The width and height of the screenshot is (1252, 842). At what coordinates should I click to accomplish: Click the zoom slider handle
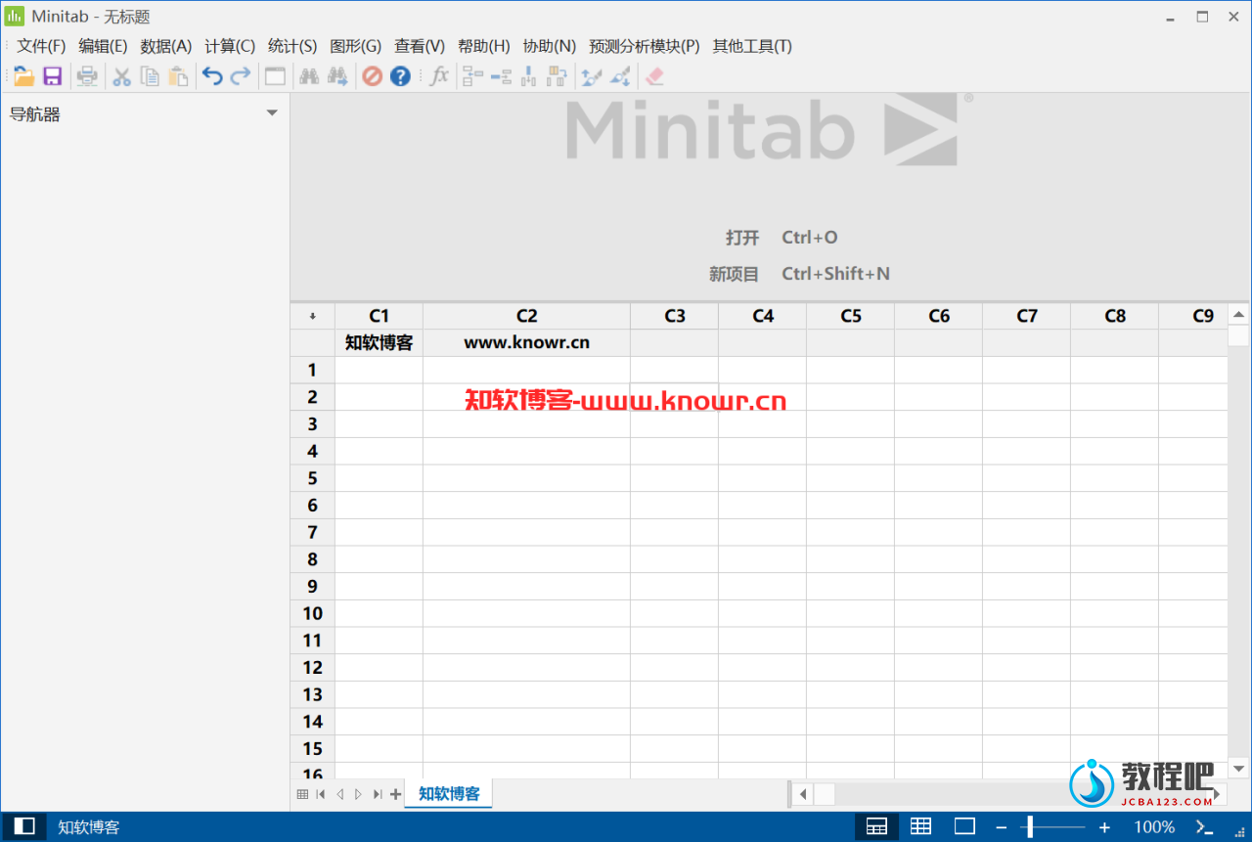click(x=1030, y=827)
